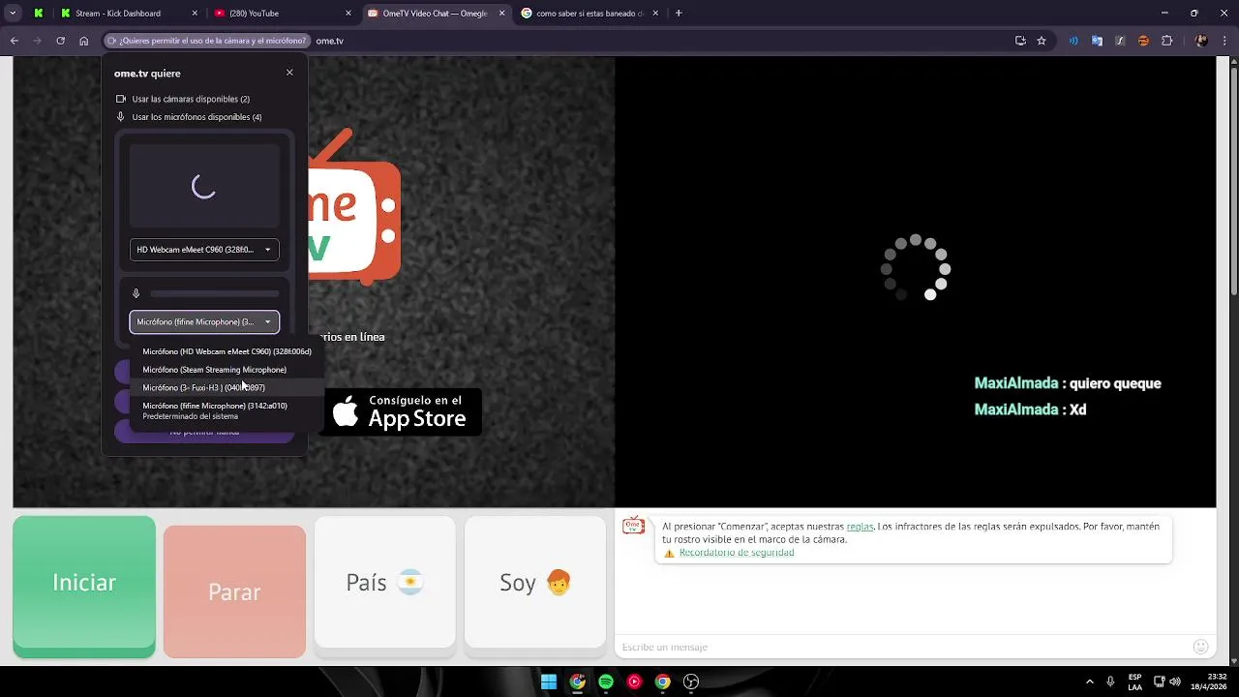Open the orange round extension icon
The width and height of the screenshot is (1239, 697).
click(1143, 41)
